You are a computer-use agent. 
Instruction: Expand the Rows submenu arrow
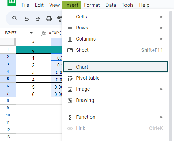(162, 28)
